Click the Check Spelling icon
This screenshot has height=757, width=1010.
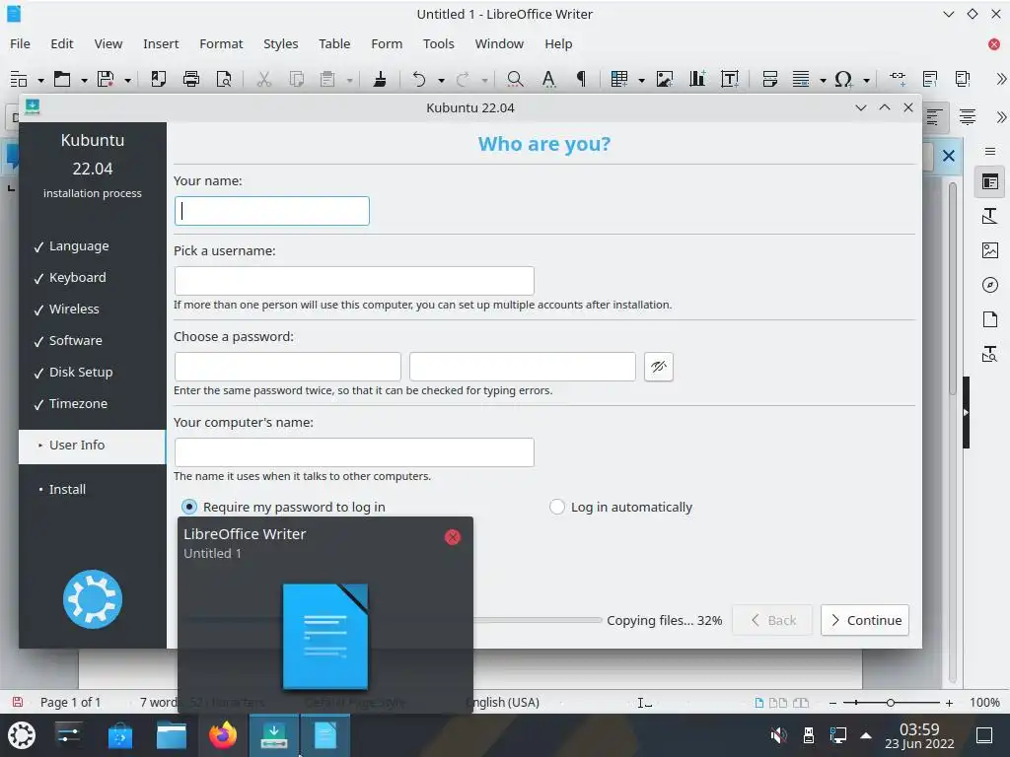click(548, 79)
